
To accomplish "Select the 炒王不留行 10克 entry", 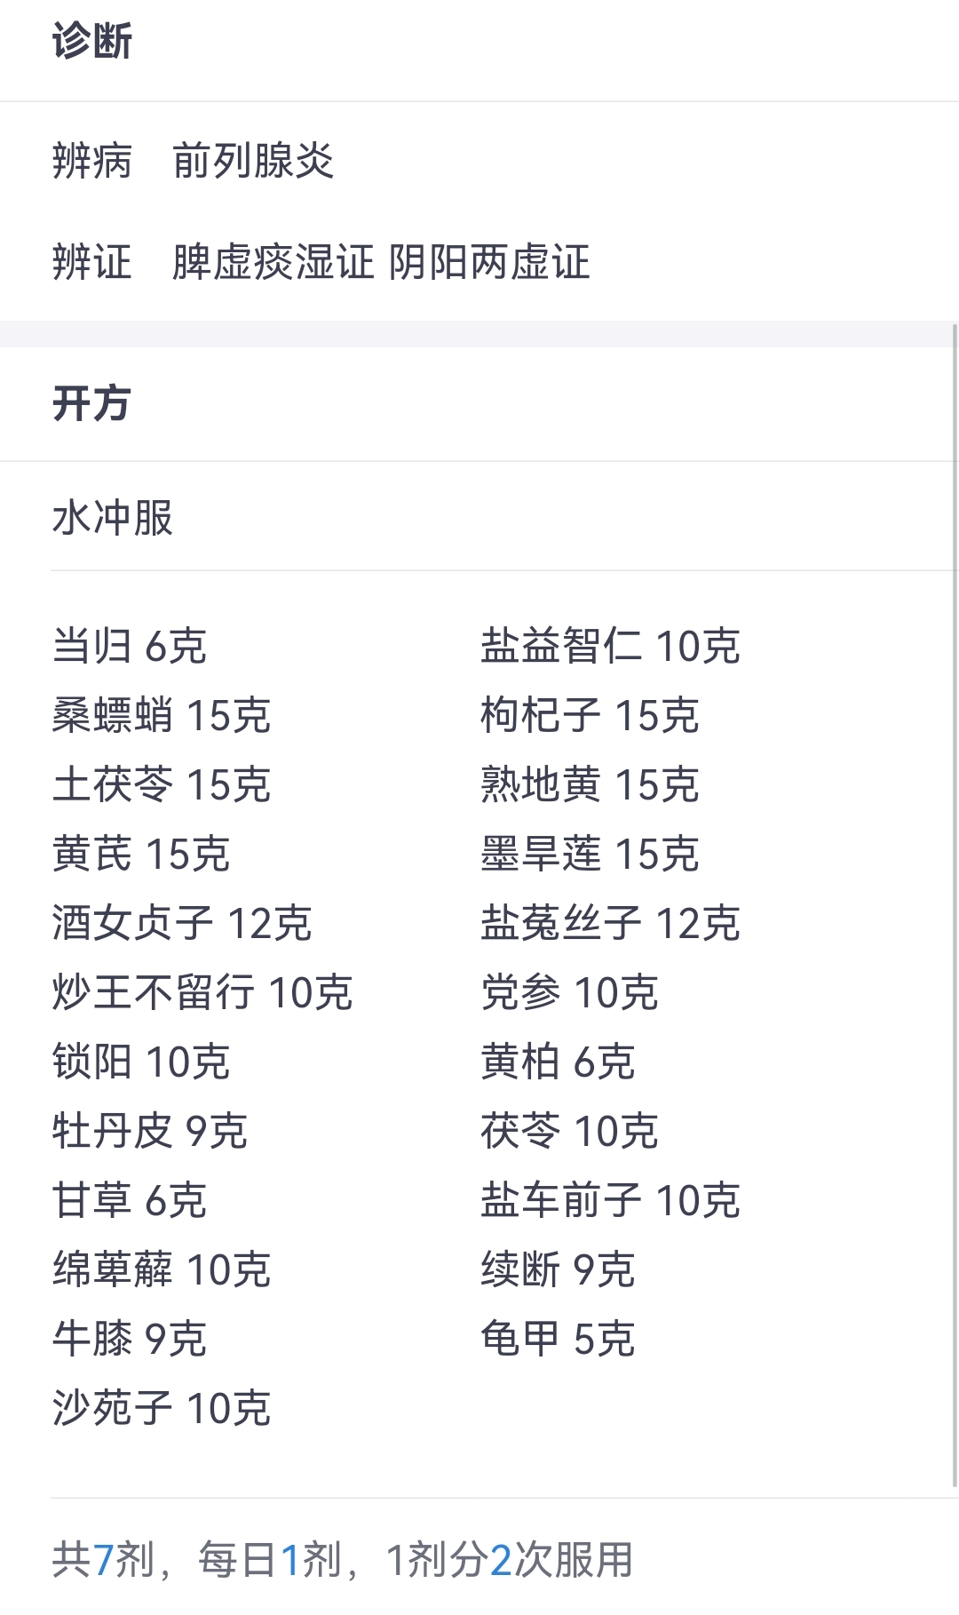I will click(202, 992).
